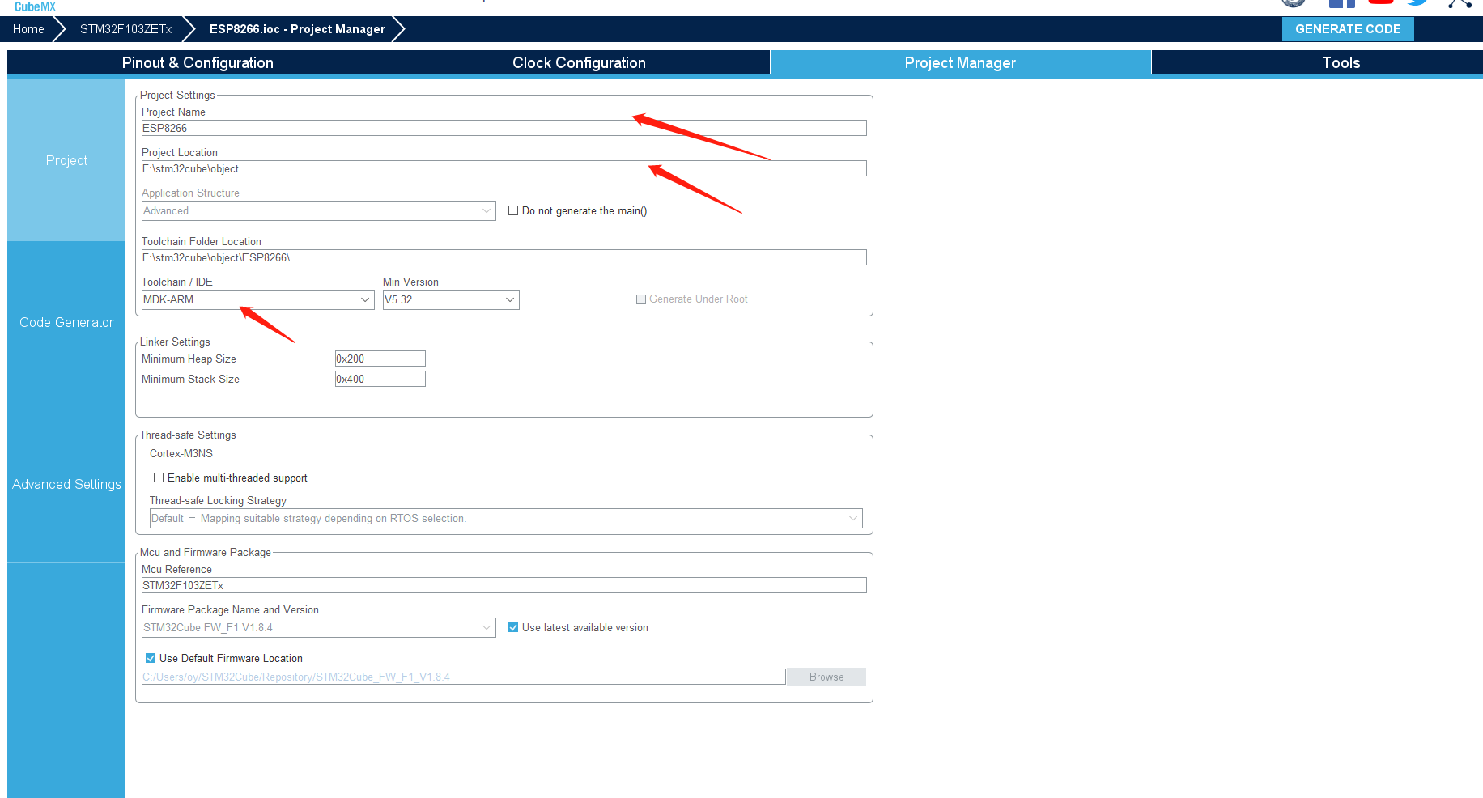Toggle Generate Under Root checkbox
This screenshot has height=798, width=1483.
[641, 299]
